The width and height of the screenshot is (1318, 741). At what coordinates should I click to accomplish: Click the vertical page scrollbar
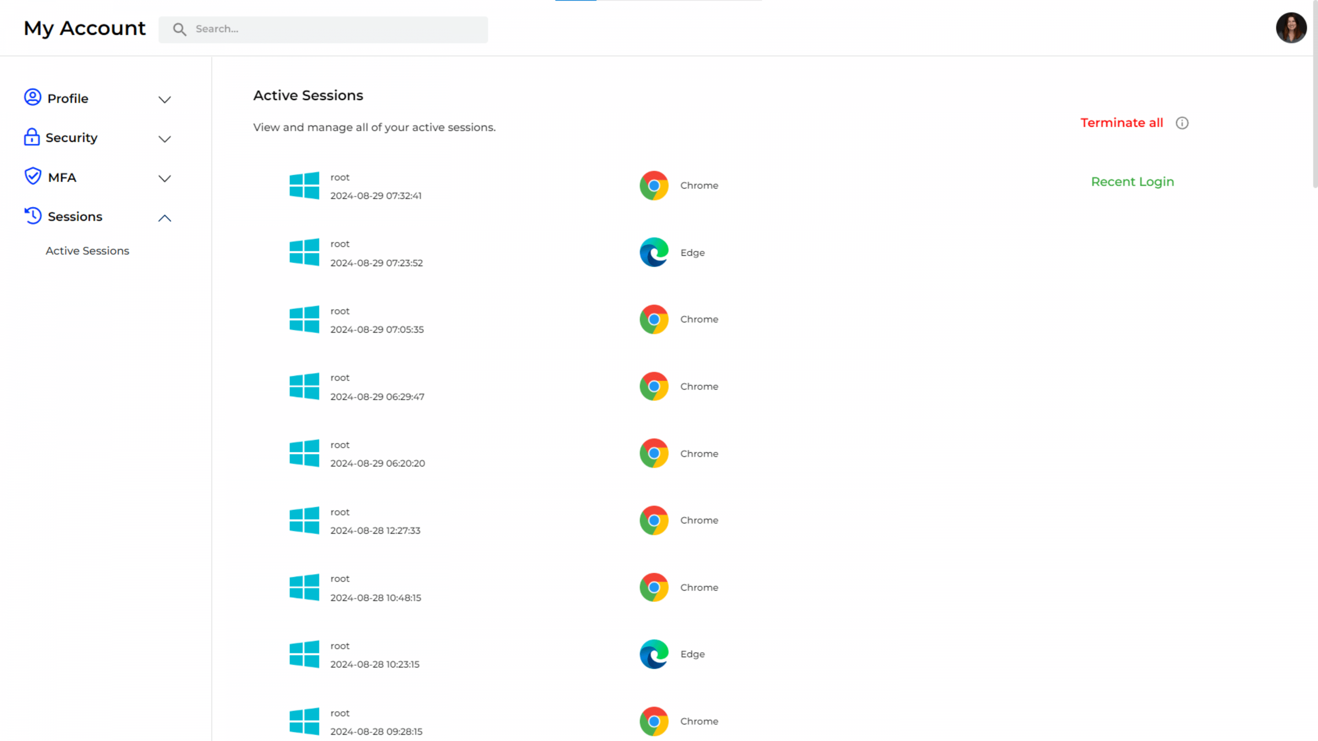(1315, 95)
